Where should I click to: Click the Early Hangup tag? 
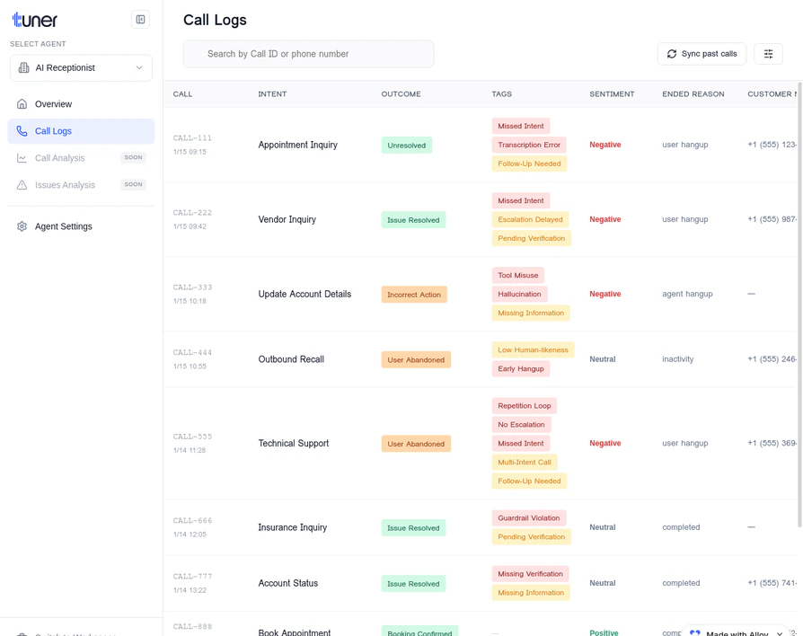coord(521,368)
